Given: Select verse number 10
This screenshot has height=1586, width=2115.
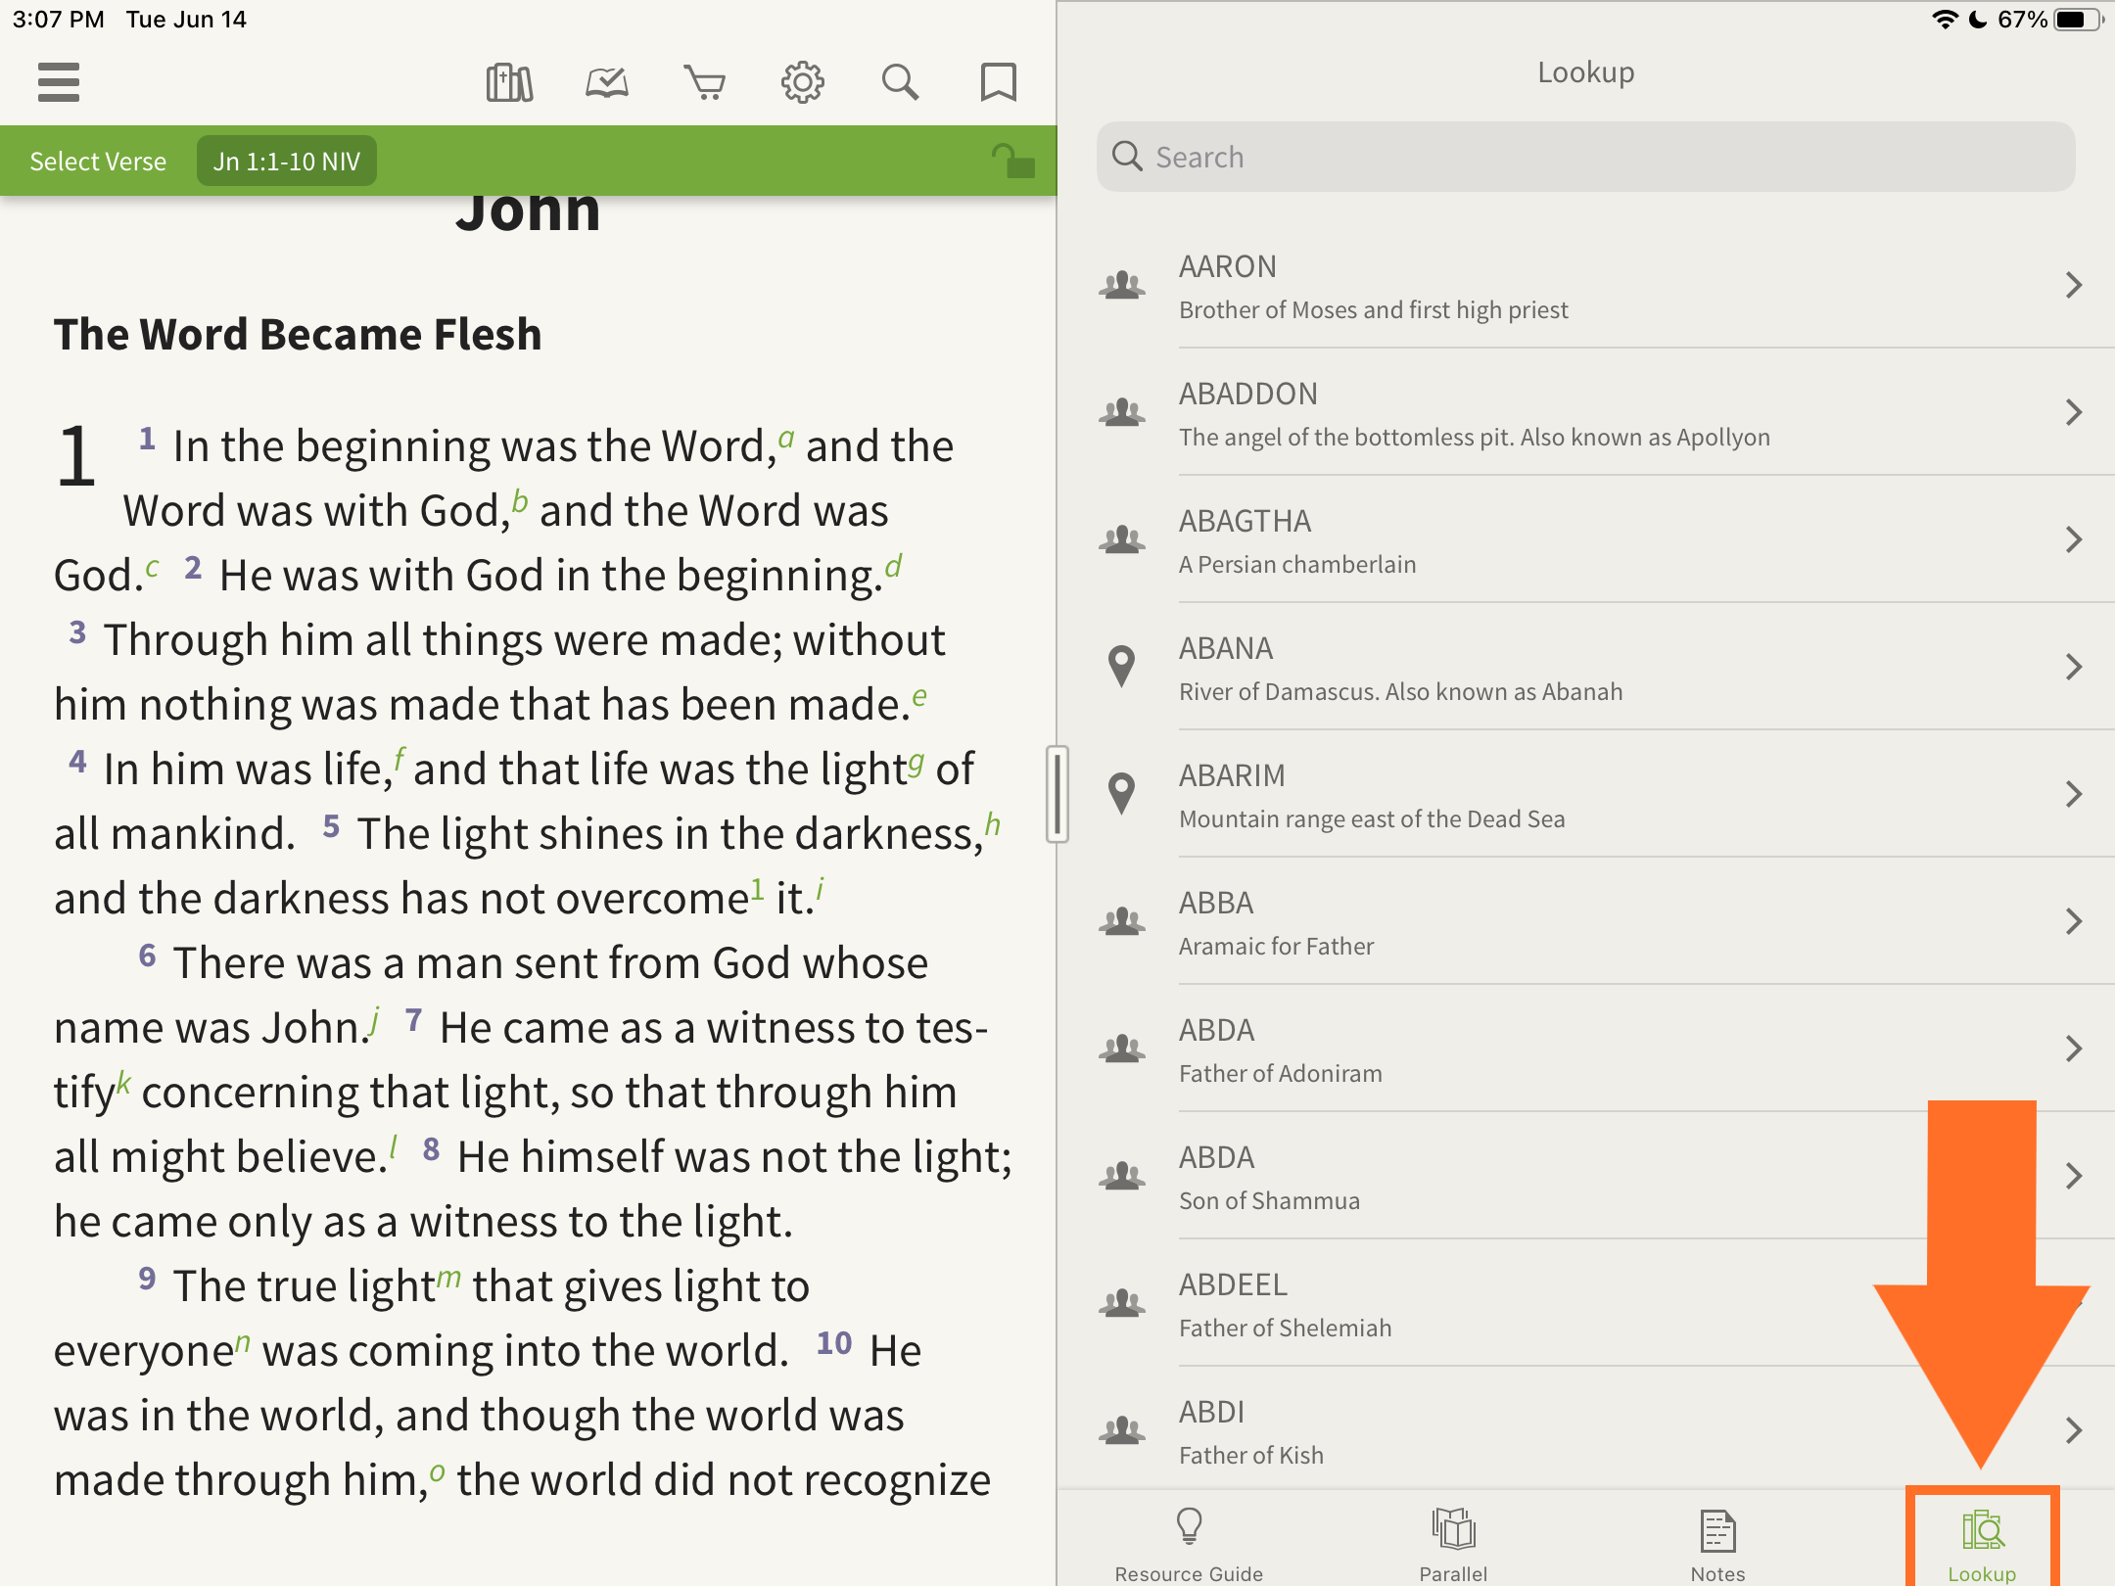Looking at the screenshot, I should pos(834,1343).
